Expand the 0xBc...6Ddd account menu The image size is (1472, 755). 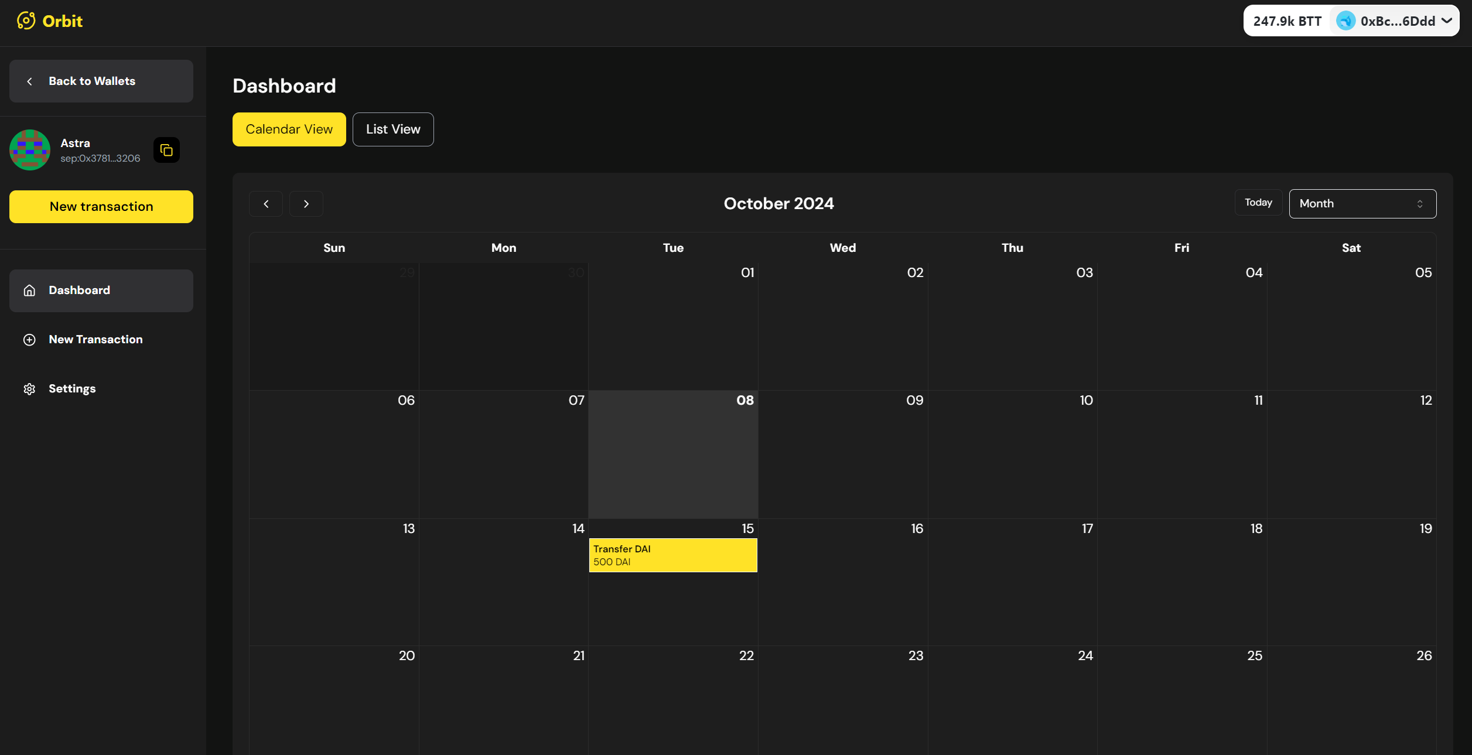click(x=1447, y=21)
